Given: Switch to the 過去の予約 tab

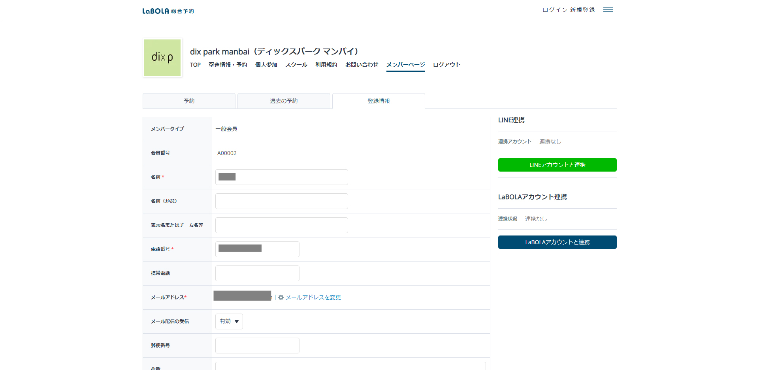Looking at the screenshot, I should (284, 101).
